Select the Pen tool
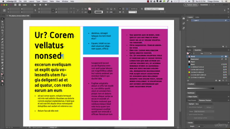 (3, 39)
